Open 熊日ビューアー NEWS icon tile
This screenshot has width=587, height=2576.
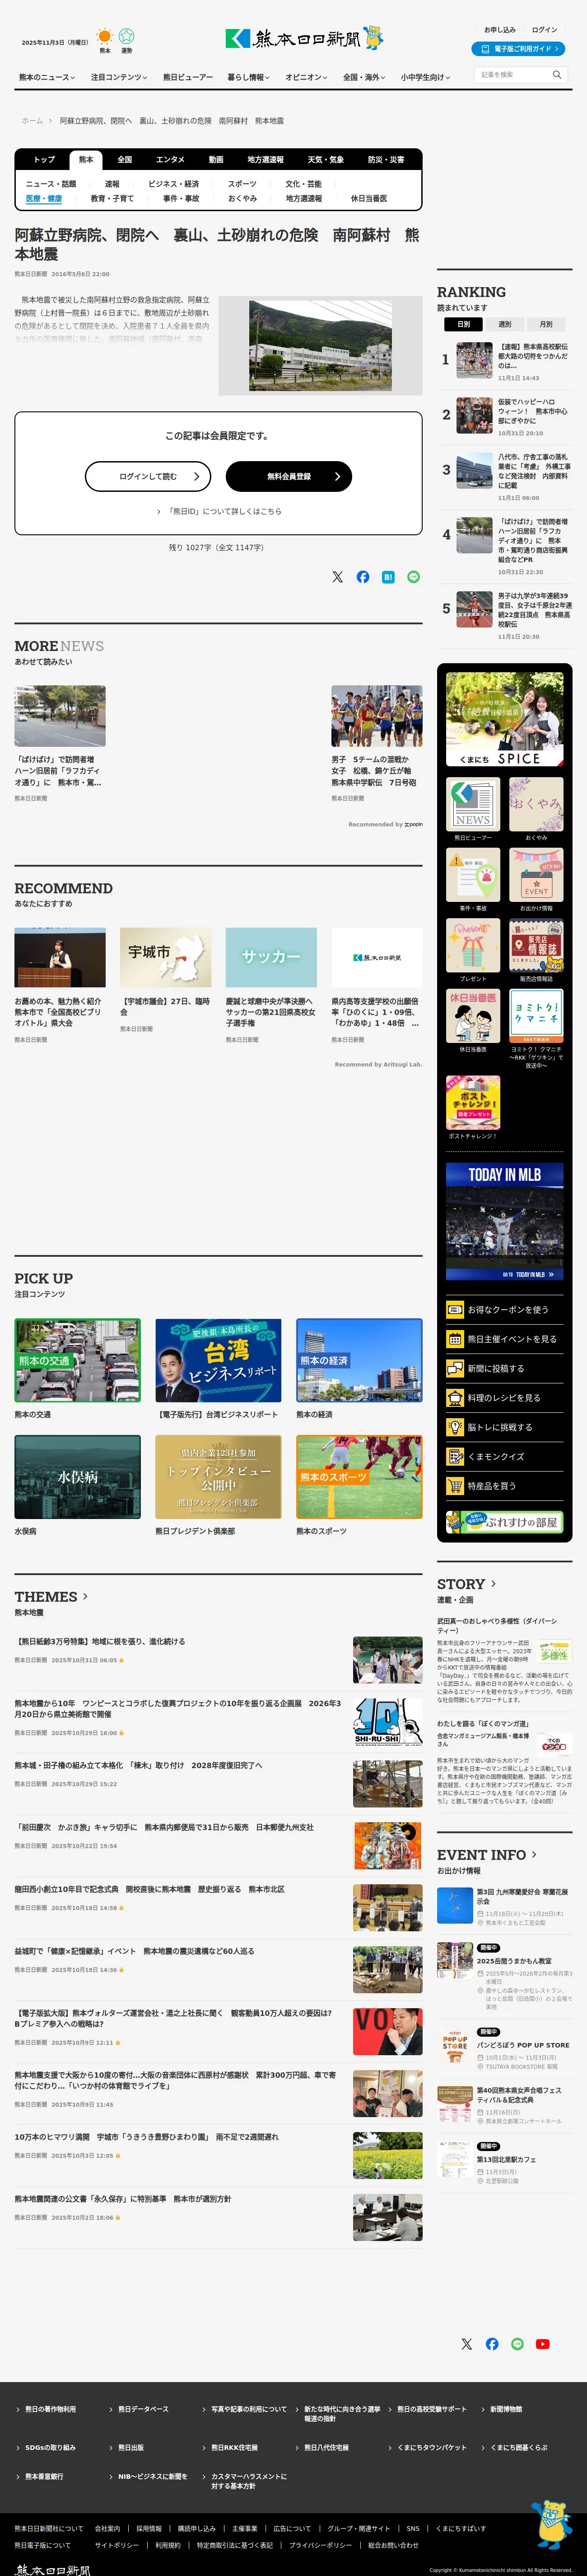pos(473,804)
